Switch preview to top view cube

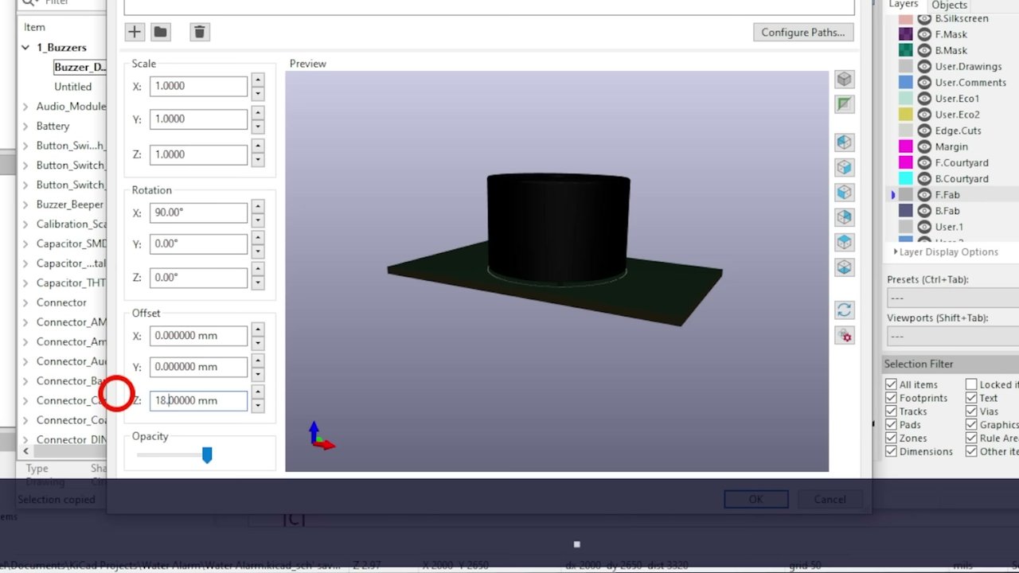844,242
